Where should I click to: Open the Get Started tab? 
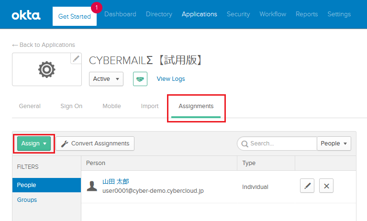[75, 16]
